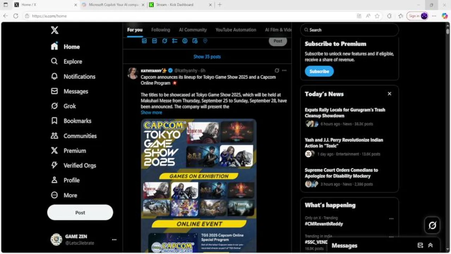Image resolution: width=451 pixels, height=254 pixels.
Task: Click the Read aloud icon in address bar
Action: point(368,16)
